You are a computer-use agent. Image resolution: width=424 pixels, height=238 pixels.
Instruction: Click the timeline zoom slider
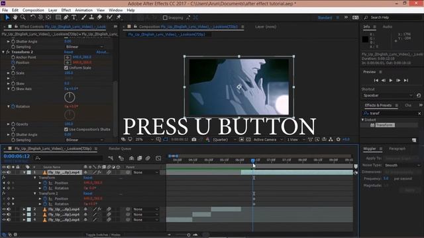pyautogui.click(x=188, y=235)
